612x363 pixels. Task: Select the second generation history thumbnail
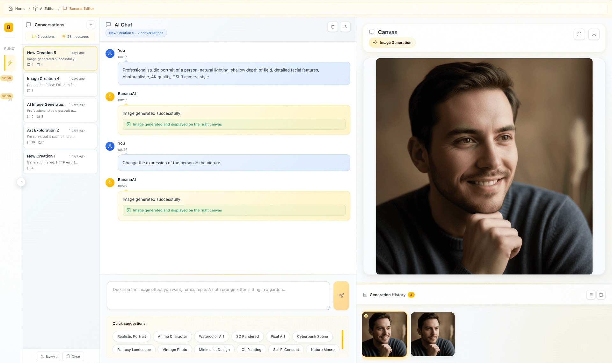coord(433,334)
